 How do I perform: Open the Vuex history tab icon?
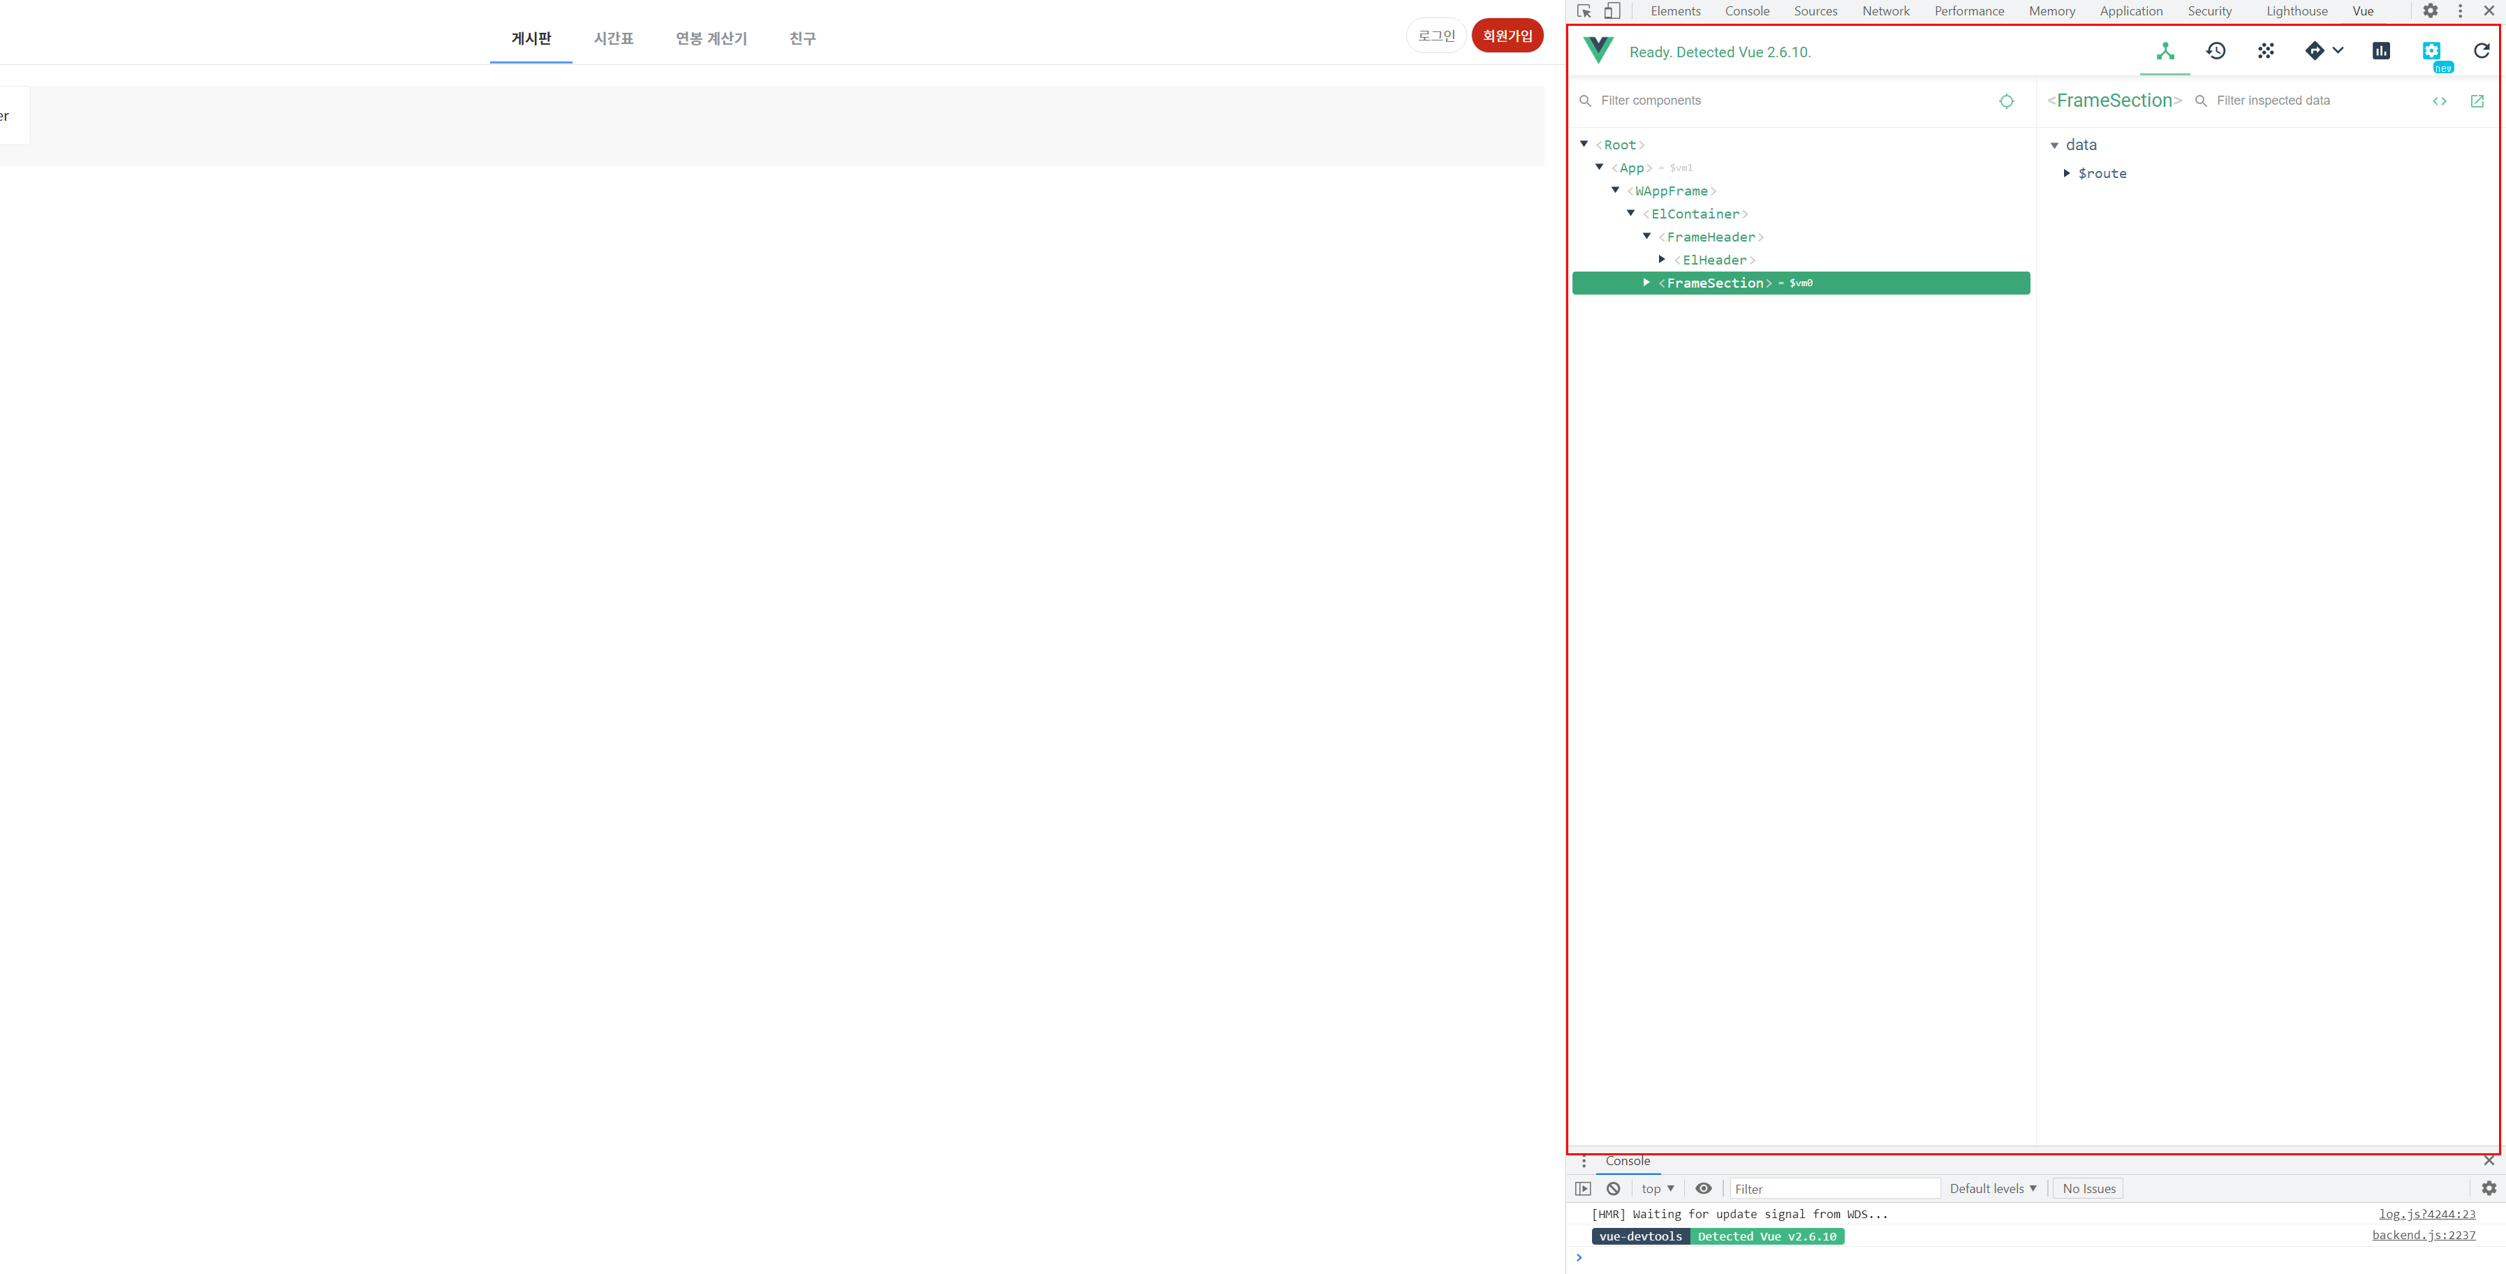coord(2216,52)
